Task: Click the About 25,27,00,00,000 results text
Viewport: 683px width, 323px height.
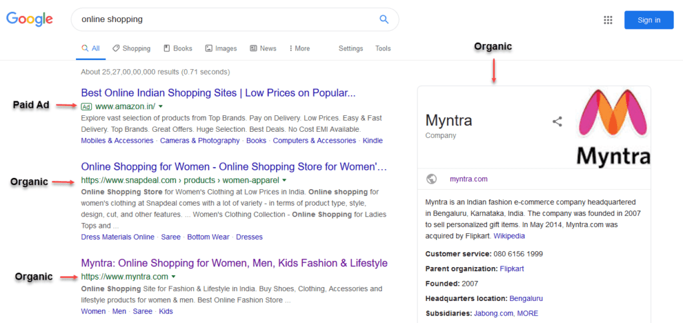Action: click(155, 72)
